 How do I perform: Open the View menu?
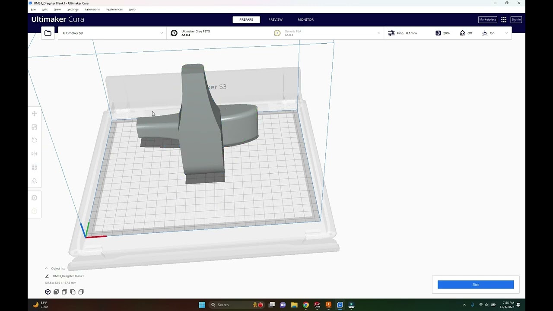pyautogui.click(x=57, y=9)
